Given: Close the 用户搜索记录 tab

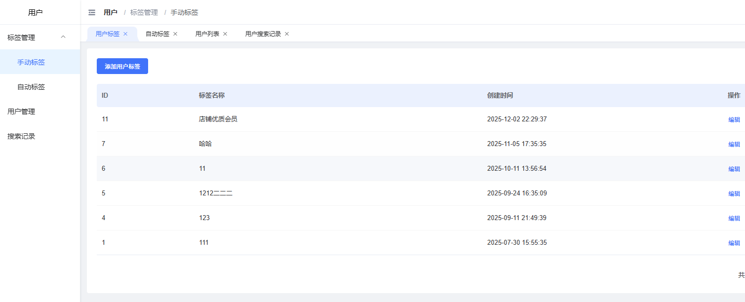Looking at the screenshot, I should 287,34.
